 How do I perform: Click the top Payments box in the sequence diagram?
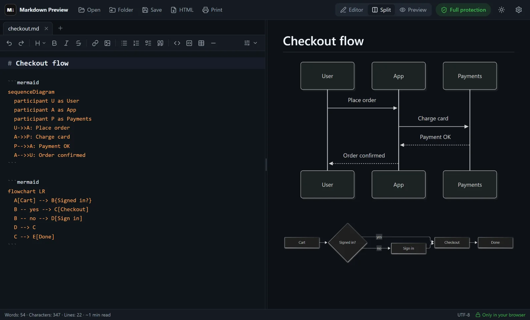(x=470, y=76)
